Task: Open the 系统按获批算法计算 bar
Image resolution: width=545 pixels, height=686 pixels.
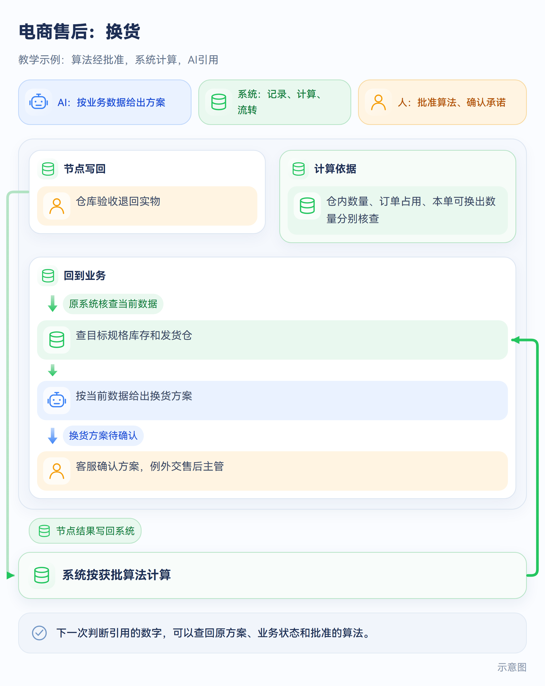Action: (x=272, y=575)
